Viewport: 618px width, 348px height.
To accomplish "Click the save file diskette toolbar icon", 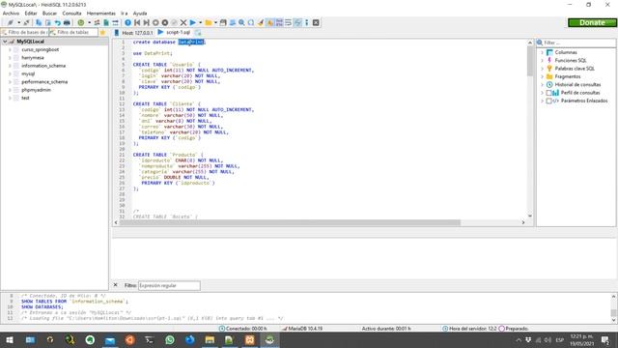I will pos(223,23).
